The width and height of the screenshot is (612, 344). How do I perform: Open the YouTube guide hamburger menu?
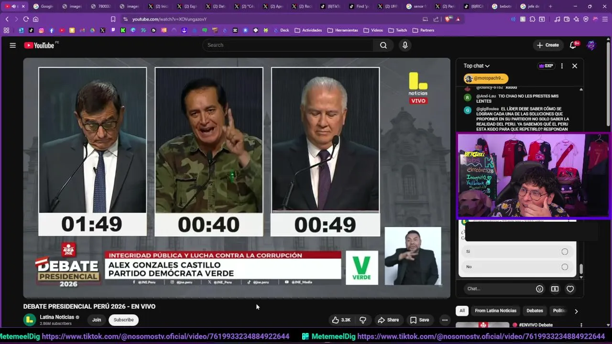(12, 45)
